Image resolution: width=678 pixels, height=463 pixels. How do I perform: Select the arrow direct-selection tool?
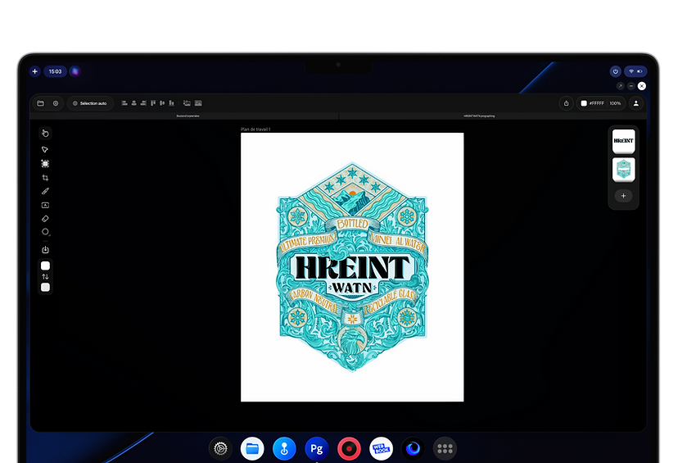coord(45,149)
